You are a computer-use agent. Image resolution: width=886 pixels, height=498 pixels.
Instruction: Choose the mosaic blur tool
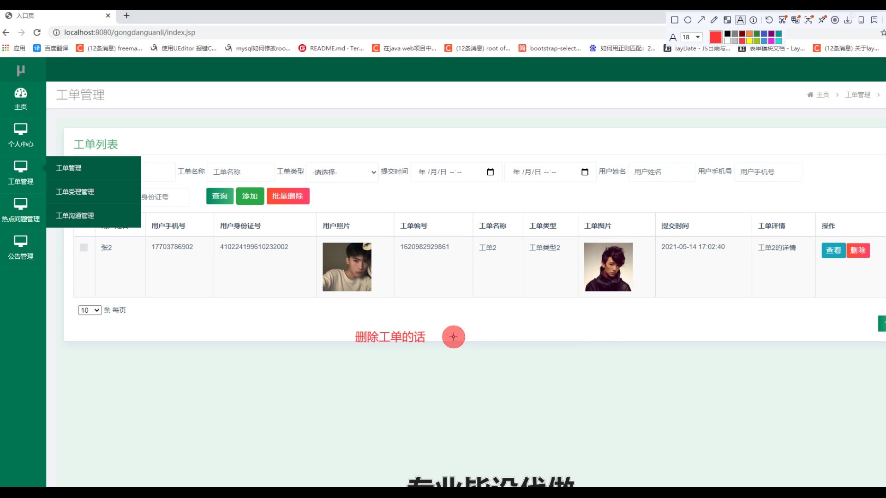727,20
